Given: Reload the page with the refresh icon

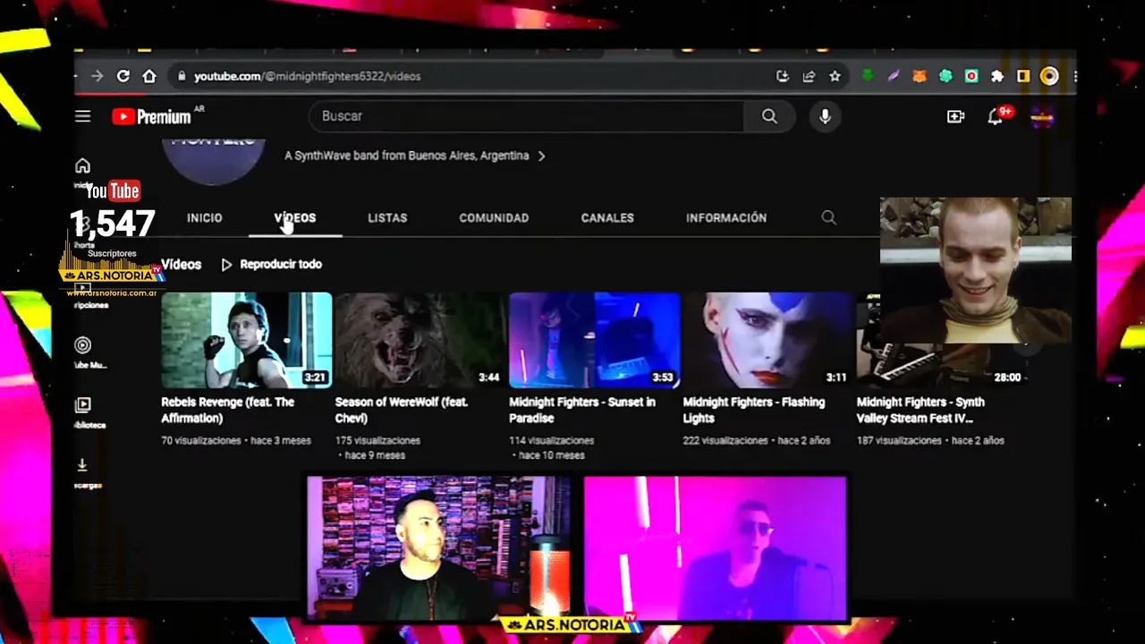Looking at the screenshot, I should coord(123,76).
